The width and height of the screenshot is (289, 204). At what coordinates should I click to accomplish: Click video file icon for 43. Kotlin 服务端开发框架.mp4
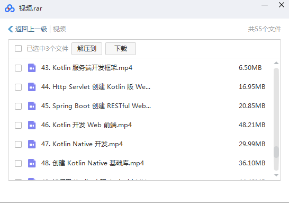pyautogui.click(x=32, y=68)
